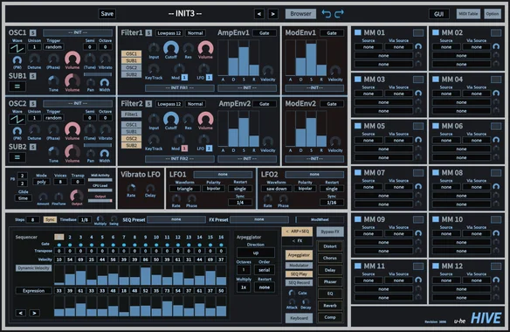Click Vibrato LFO Rate knob

click(x=131, y=188)
